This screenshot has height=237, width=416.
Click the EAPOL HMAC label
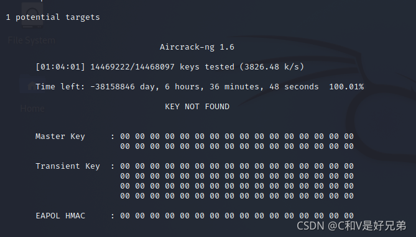(x=60, y=216)
